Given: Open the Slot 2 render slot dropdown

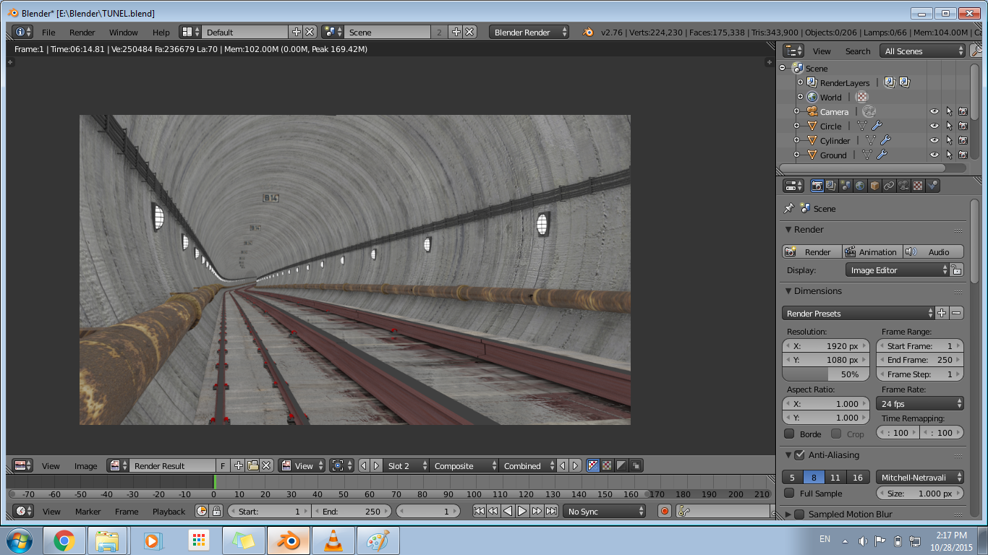Looking at the screenshot, I should pyautogui.click(x=406, y=466).
